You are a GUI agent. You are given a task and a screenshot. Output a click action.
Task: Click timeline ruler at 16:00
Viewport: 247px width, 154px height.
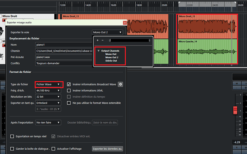point(113,5)
